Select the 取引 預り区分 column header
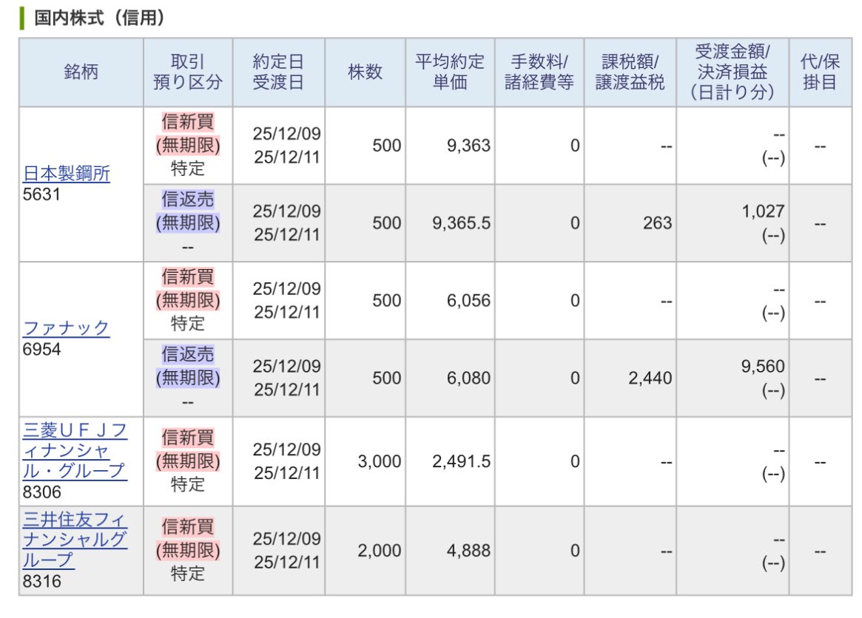862x618 pixels. point(188,72)
